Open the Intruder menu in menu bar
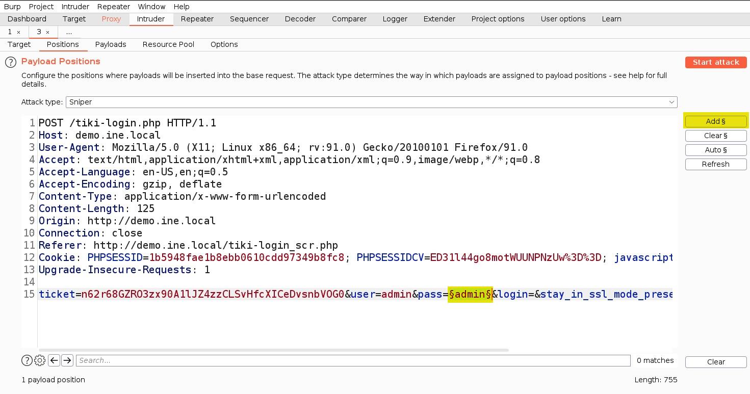 pyautogui.click(x=75, y=7)
